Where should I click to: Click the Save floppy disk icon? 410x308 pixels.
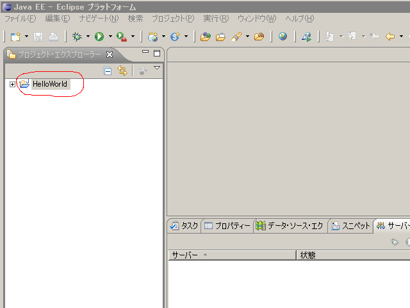[38, 37]
